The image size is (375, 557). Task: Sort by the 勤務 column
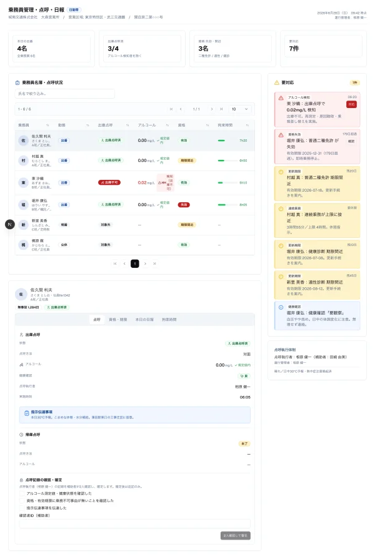tap(87, 126)
